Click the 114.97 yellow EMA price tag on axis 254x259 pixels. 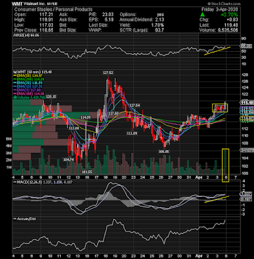[247, 118]
